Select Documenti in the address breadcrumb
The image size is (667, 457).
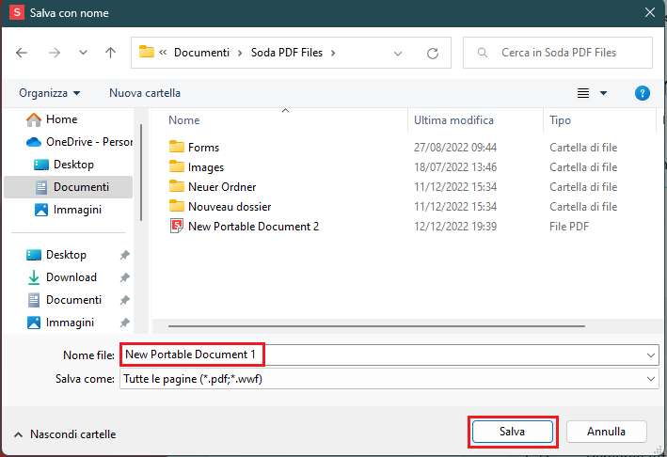[201, 53]
